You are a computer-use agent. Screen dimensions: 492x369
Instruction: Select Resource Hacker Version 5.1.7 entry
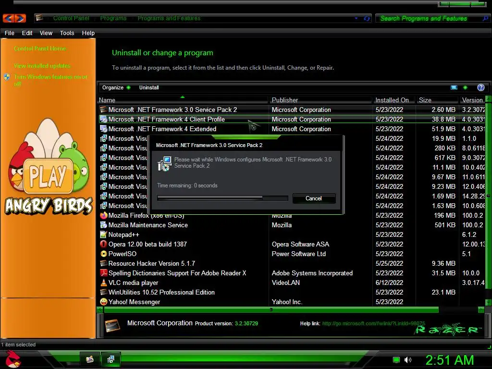click(x=292, y=264)
